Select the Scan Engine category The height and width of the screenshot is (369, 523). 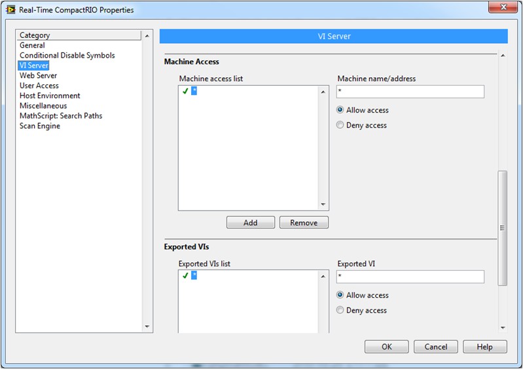click(39, 126)
